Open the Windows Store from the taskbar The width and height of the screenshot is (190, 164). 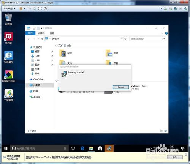point(100,148)
